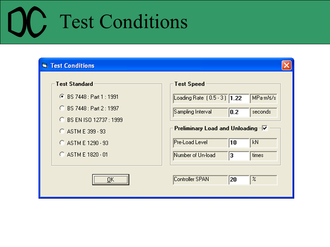Click the MPa·m½/s unit box
330x247 pixels.
click(264, 98)
